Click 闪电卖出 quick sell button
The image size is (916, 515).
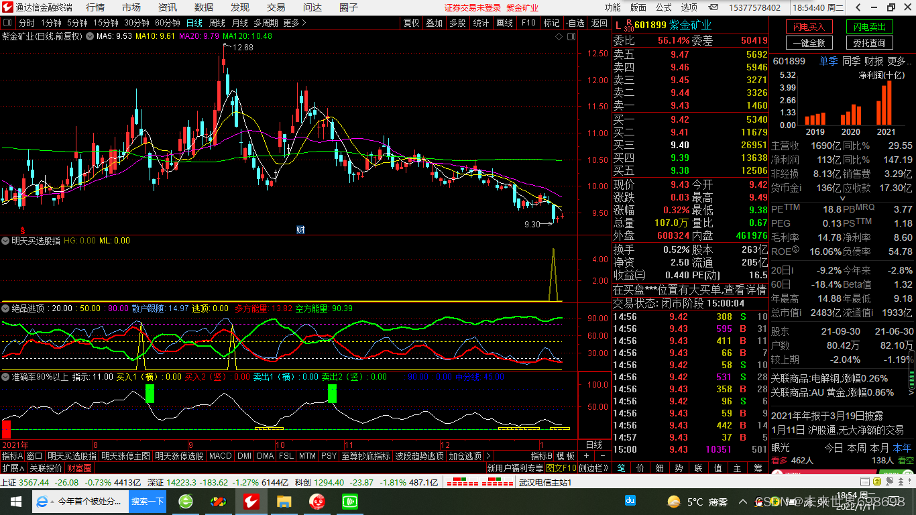[870, 27]
